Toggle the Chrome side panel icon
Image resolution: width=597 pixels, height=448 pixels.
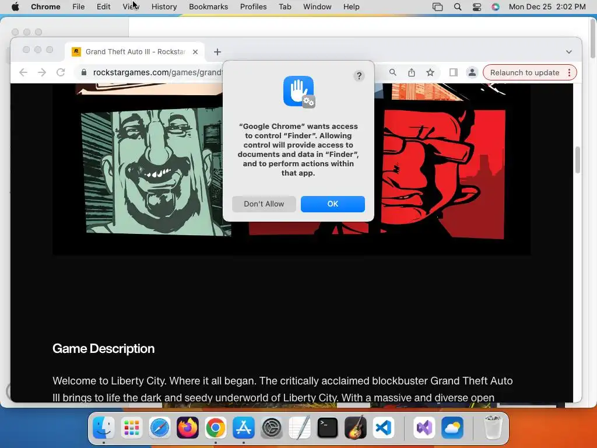453,72
